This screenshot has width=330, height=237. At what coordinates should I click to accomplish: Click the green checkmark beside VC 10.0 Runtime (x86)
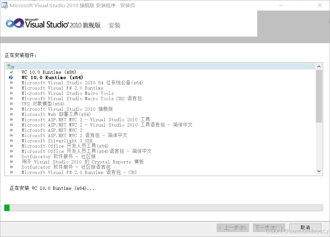tap(12, 72)
